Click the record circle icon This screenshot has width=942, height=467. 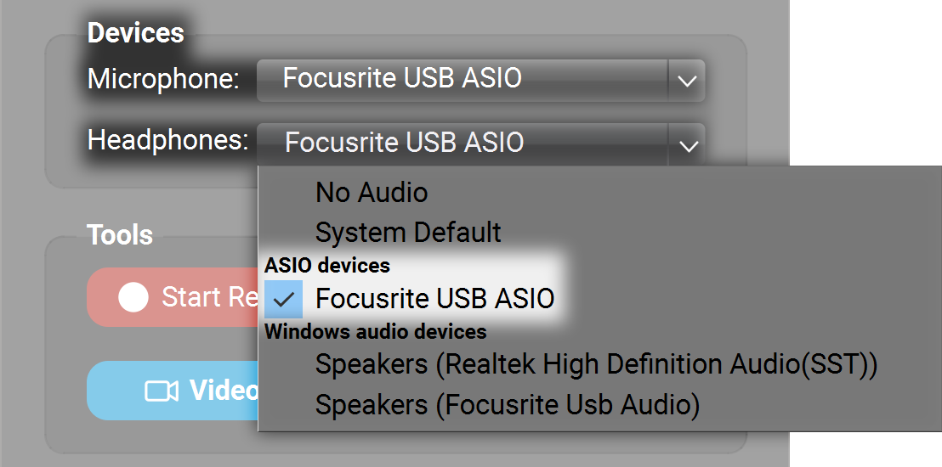(133, 297)
